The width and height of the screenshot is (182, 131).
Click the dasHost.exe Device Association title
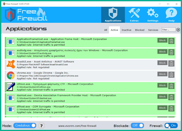66,95
